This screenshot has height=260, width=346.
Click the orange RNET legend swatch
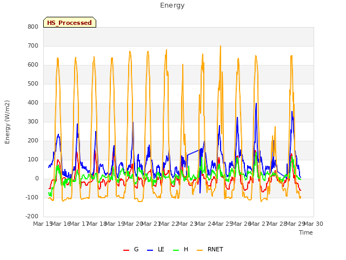pyautogui.click(x=199, y=250)
